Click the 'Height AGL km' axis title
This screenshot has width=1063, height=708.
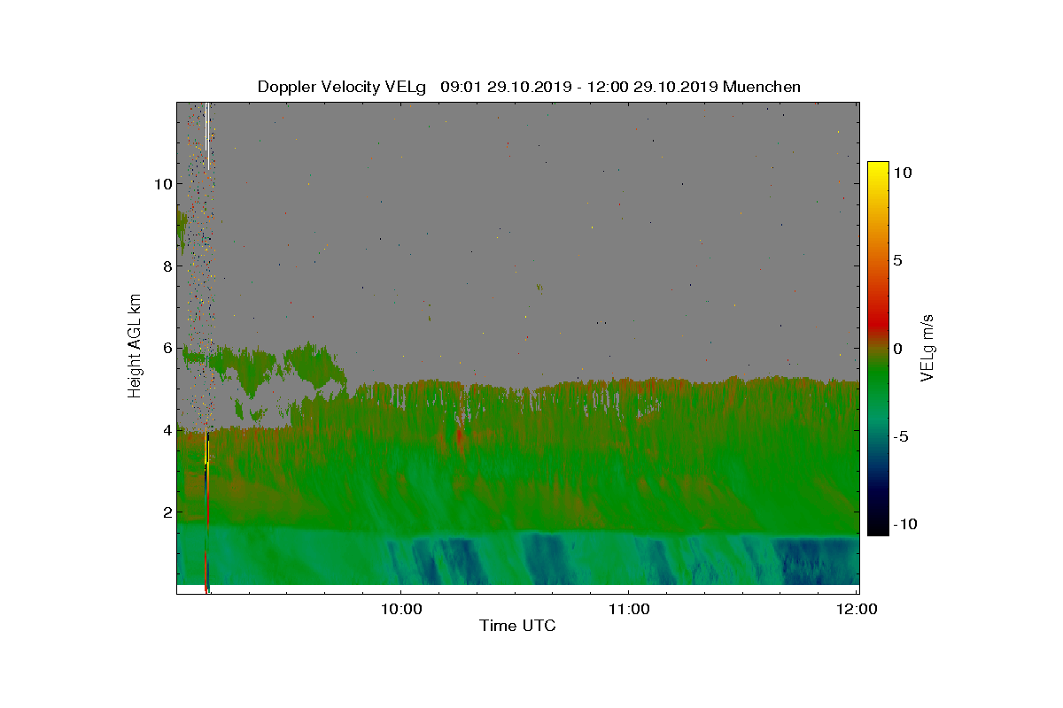tap(135, 347)
